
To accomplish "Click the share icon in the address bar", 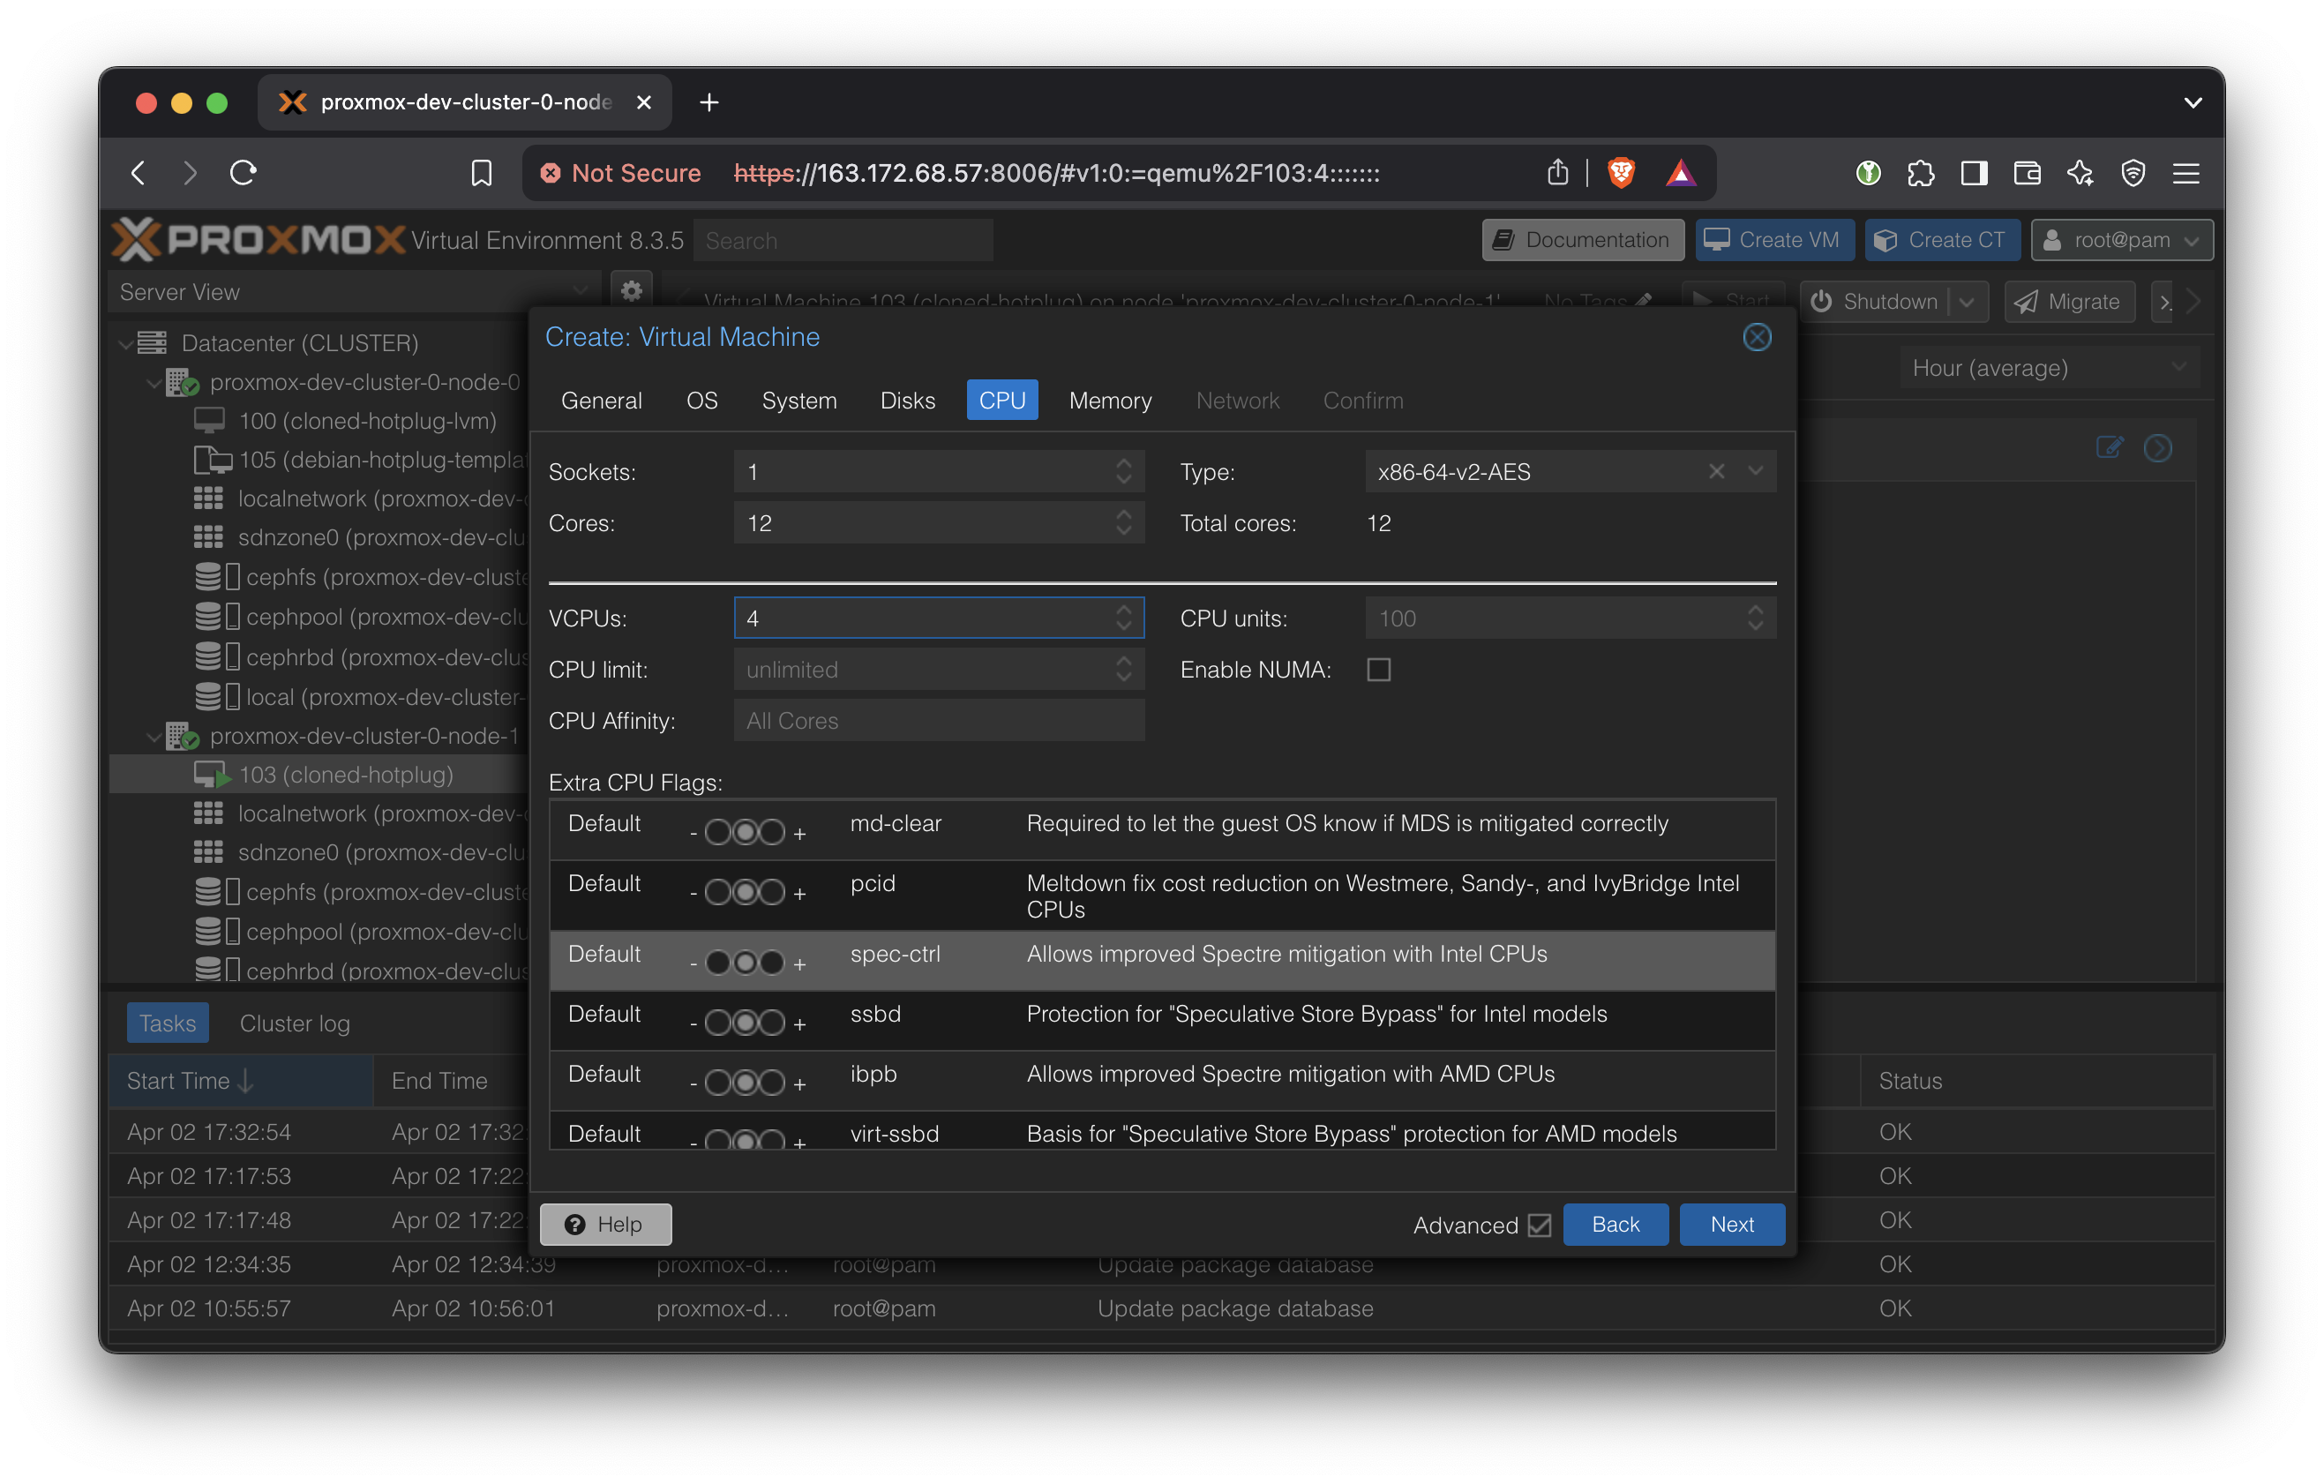I will [1556, 173].
